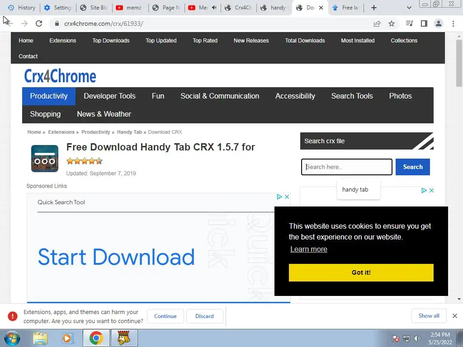Click the Handy Tab breadcrumb link

129,132
